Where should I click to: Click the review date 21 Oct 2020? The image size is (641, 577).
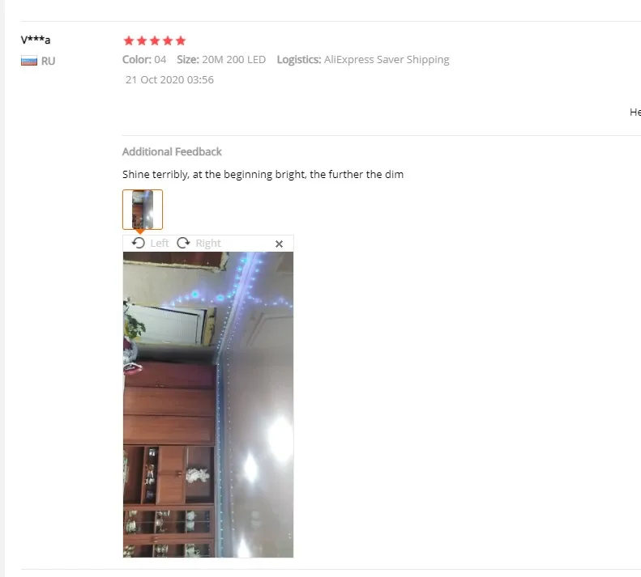pos(169,79)
